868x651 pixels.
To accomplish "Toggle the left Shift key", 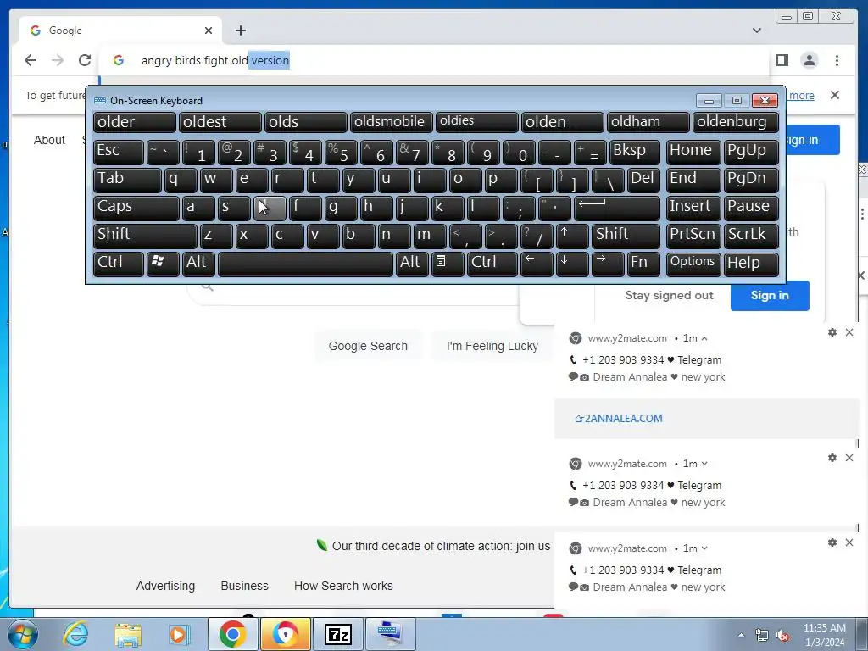I will click(x=144, y=236).
